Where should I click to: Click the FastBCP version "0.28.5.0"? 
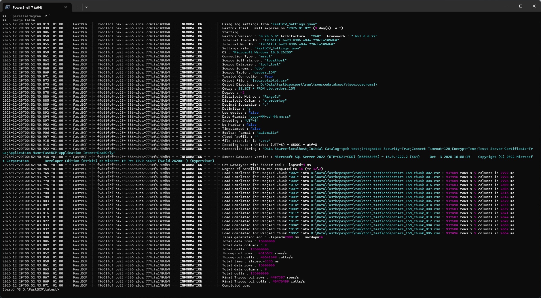pos(268,36)
